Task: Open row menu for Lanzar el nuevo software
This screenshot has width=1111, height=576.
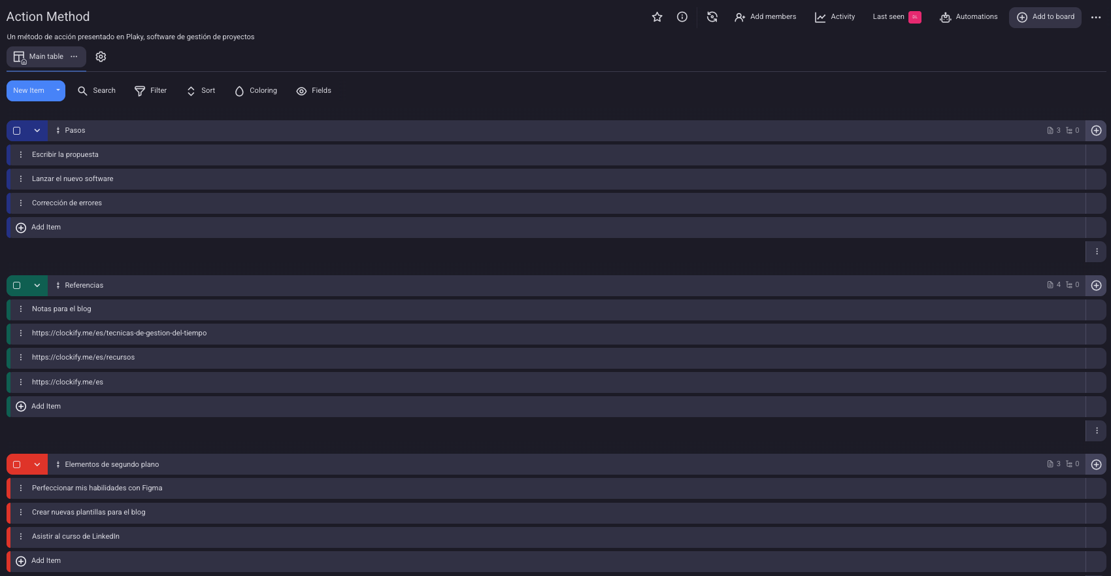Action: pyautogui.click(x=21, y=179)
